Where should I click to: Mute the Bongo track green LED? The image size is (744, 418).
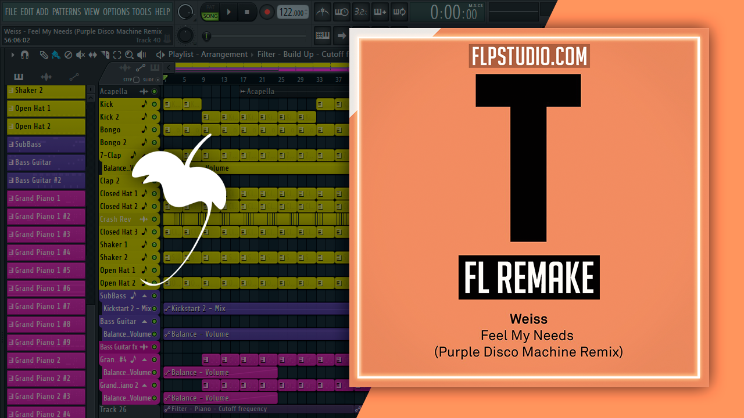point(154,130)
